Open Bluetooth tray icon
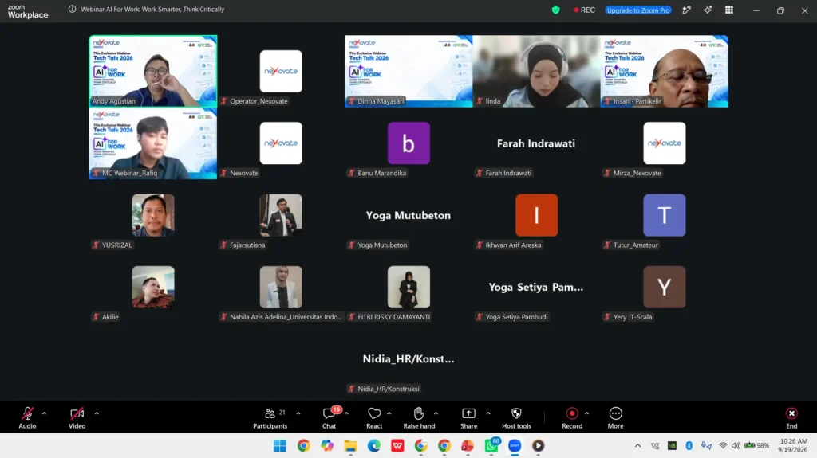The image size is (817, 458). coord(689,445)
